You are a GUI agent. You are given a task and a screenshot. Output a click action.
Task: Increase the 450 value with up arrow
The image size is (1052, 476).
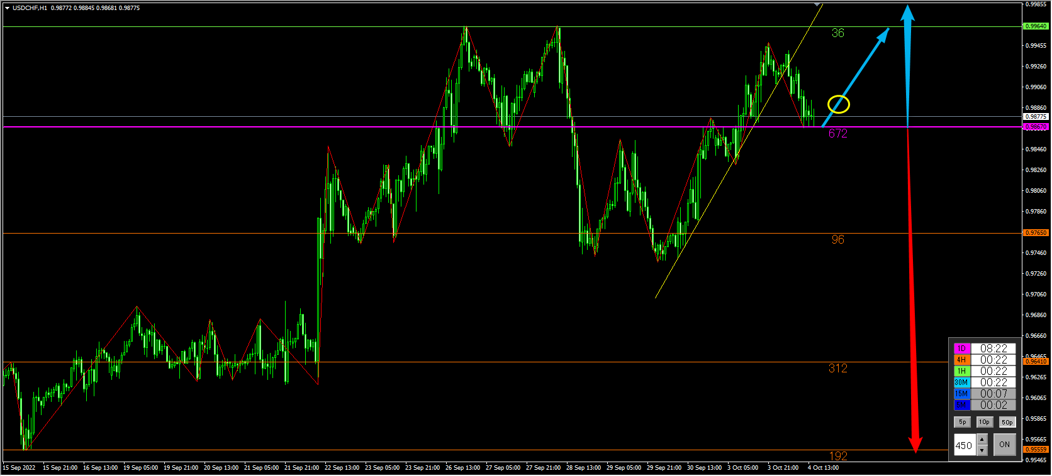pyautogui.click(x=982, y=440)
